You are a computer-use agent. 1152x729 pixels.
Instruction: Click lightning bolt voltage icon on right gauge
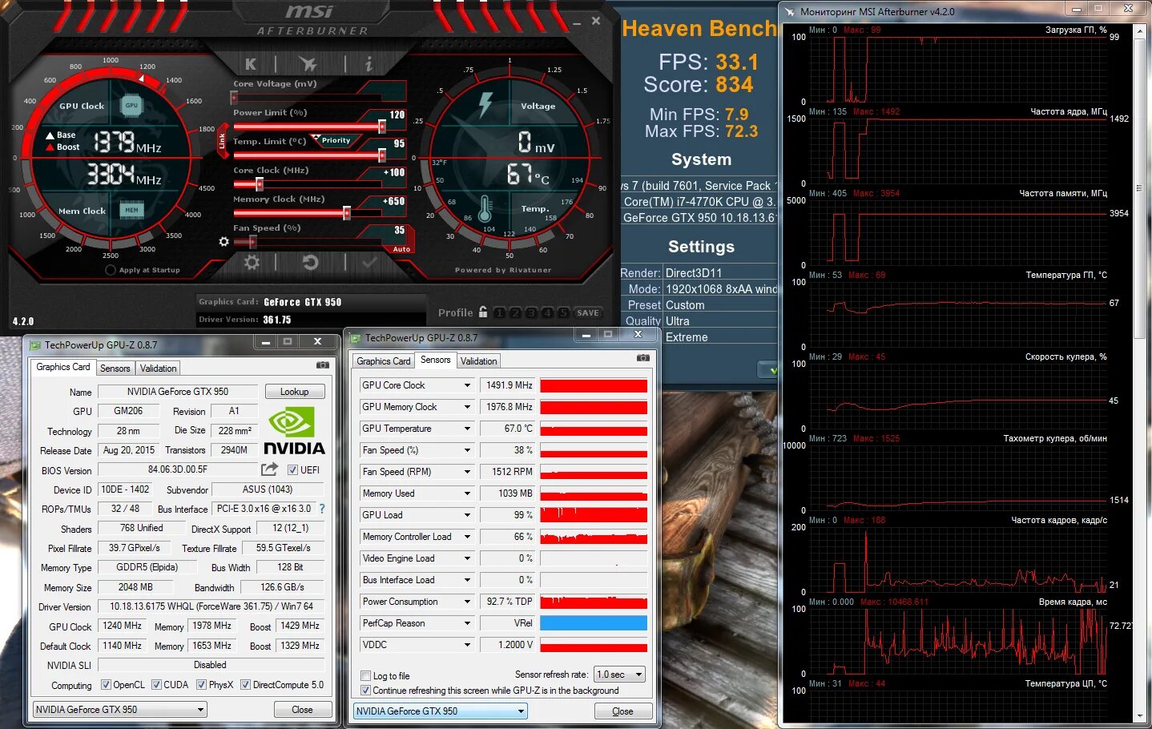tap(485, 105)
